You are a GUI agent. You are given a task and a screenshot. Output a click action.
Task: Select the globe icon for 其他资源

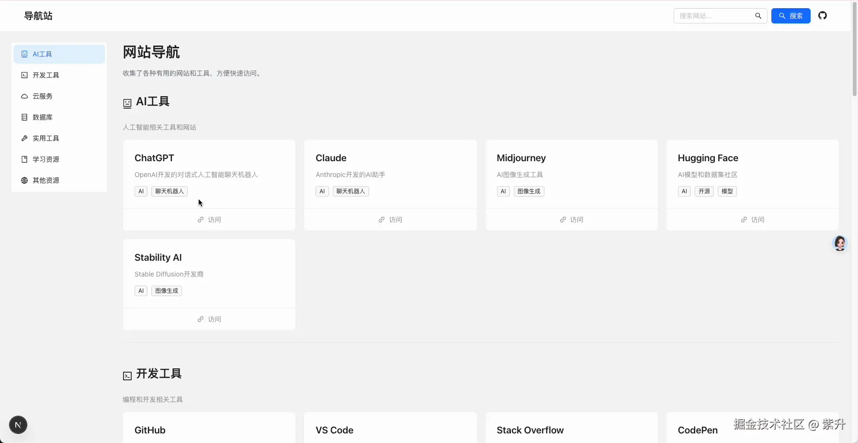(23, 180)
